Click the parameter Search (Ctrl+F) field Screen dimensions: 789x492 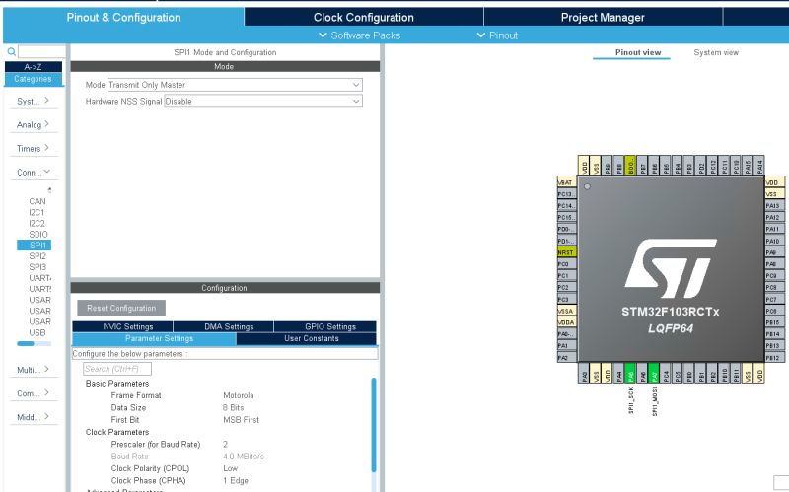117,369
